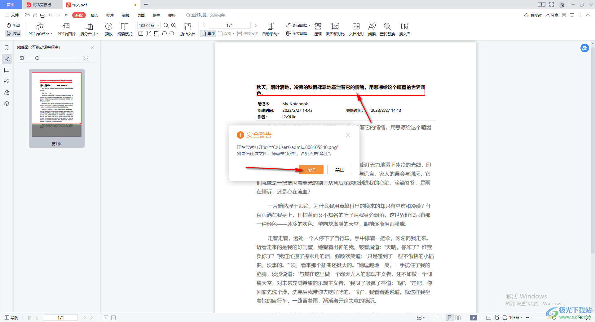595x322 pixels.
Task: Click 分享 share button
Action: click(552, 15)
